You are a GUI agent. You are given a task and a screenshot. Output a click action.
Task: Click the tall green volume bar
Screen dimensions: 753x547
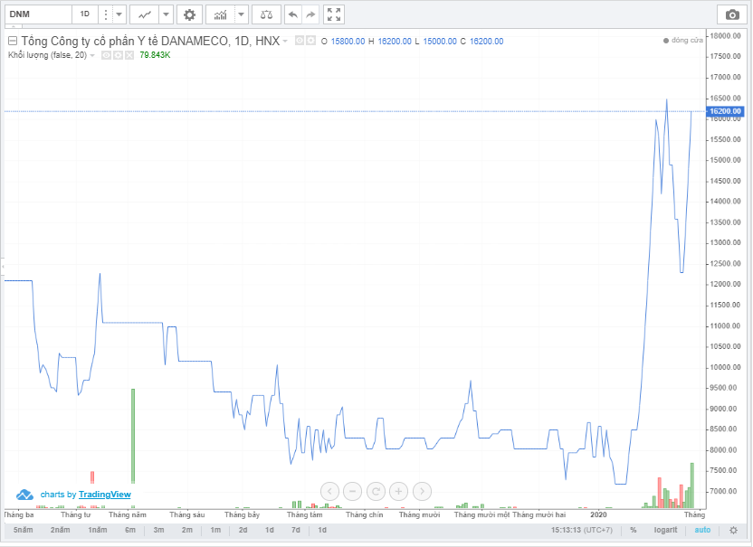[133, 436]
